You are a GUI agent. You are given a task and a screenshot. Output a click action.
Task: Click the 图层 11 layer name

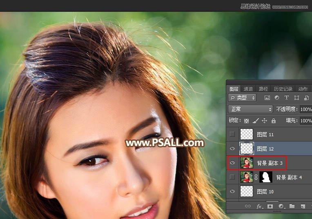tap(265, 135)
